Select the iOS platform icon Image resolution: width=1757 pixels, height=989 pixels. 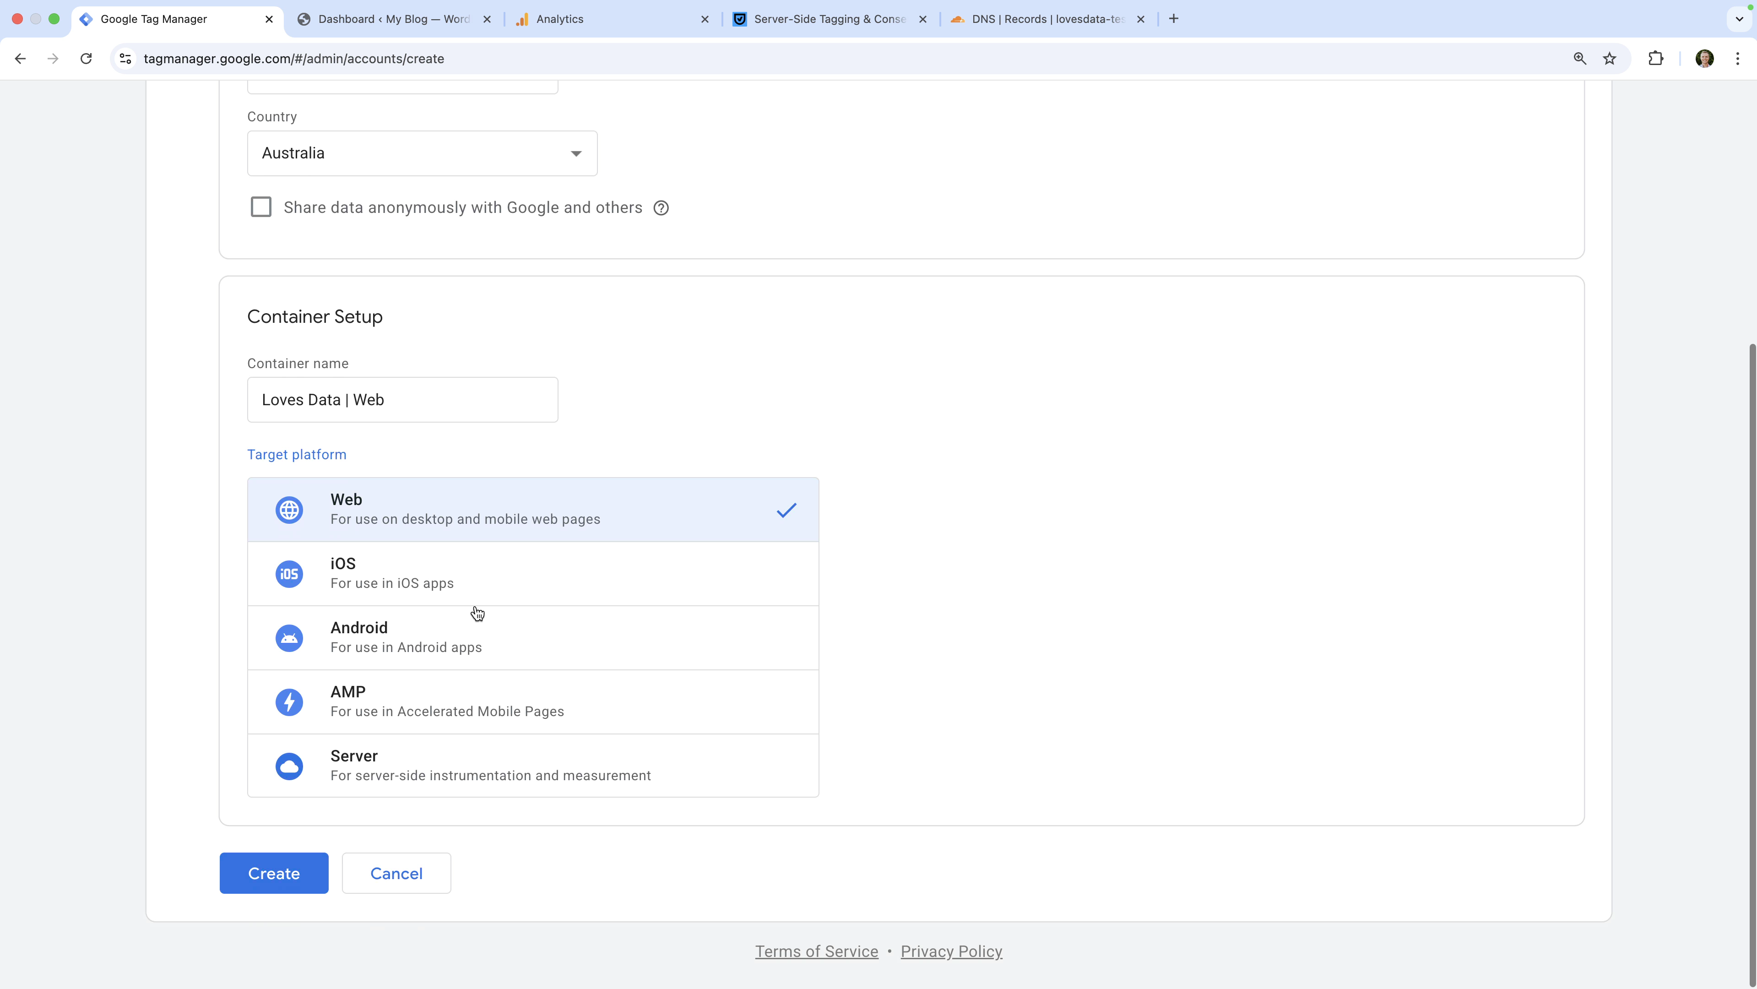(x=289, y=574)
